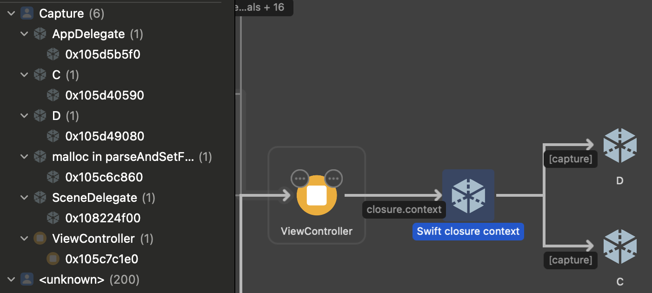The image size is (652, 293).
Task: Click the [capture] label pointing to D
Action: (570, 159)
